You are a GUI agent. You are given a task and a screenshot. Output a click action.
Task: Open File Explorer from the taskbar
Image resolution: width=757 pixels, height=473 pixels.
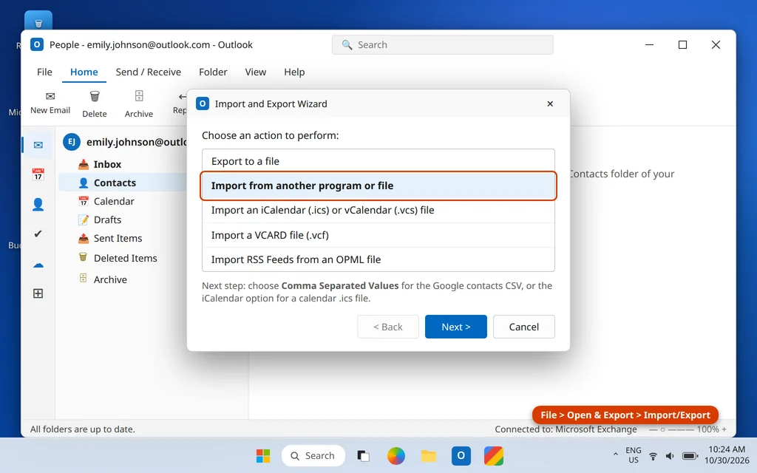(428, 455)
